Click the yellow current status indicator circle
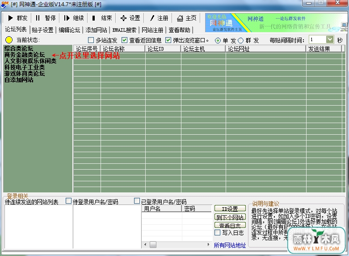Viewport: 349px width, 256px height. [9, 40]
